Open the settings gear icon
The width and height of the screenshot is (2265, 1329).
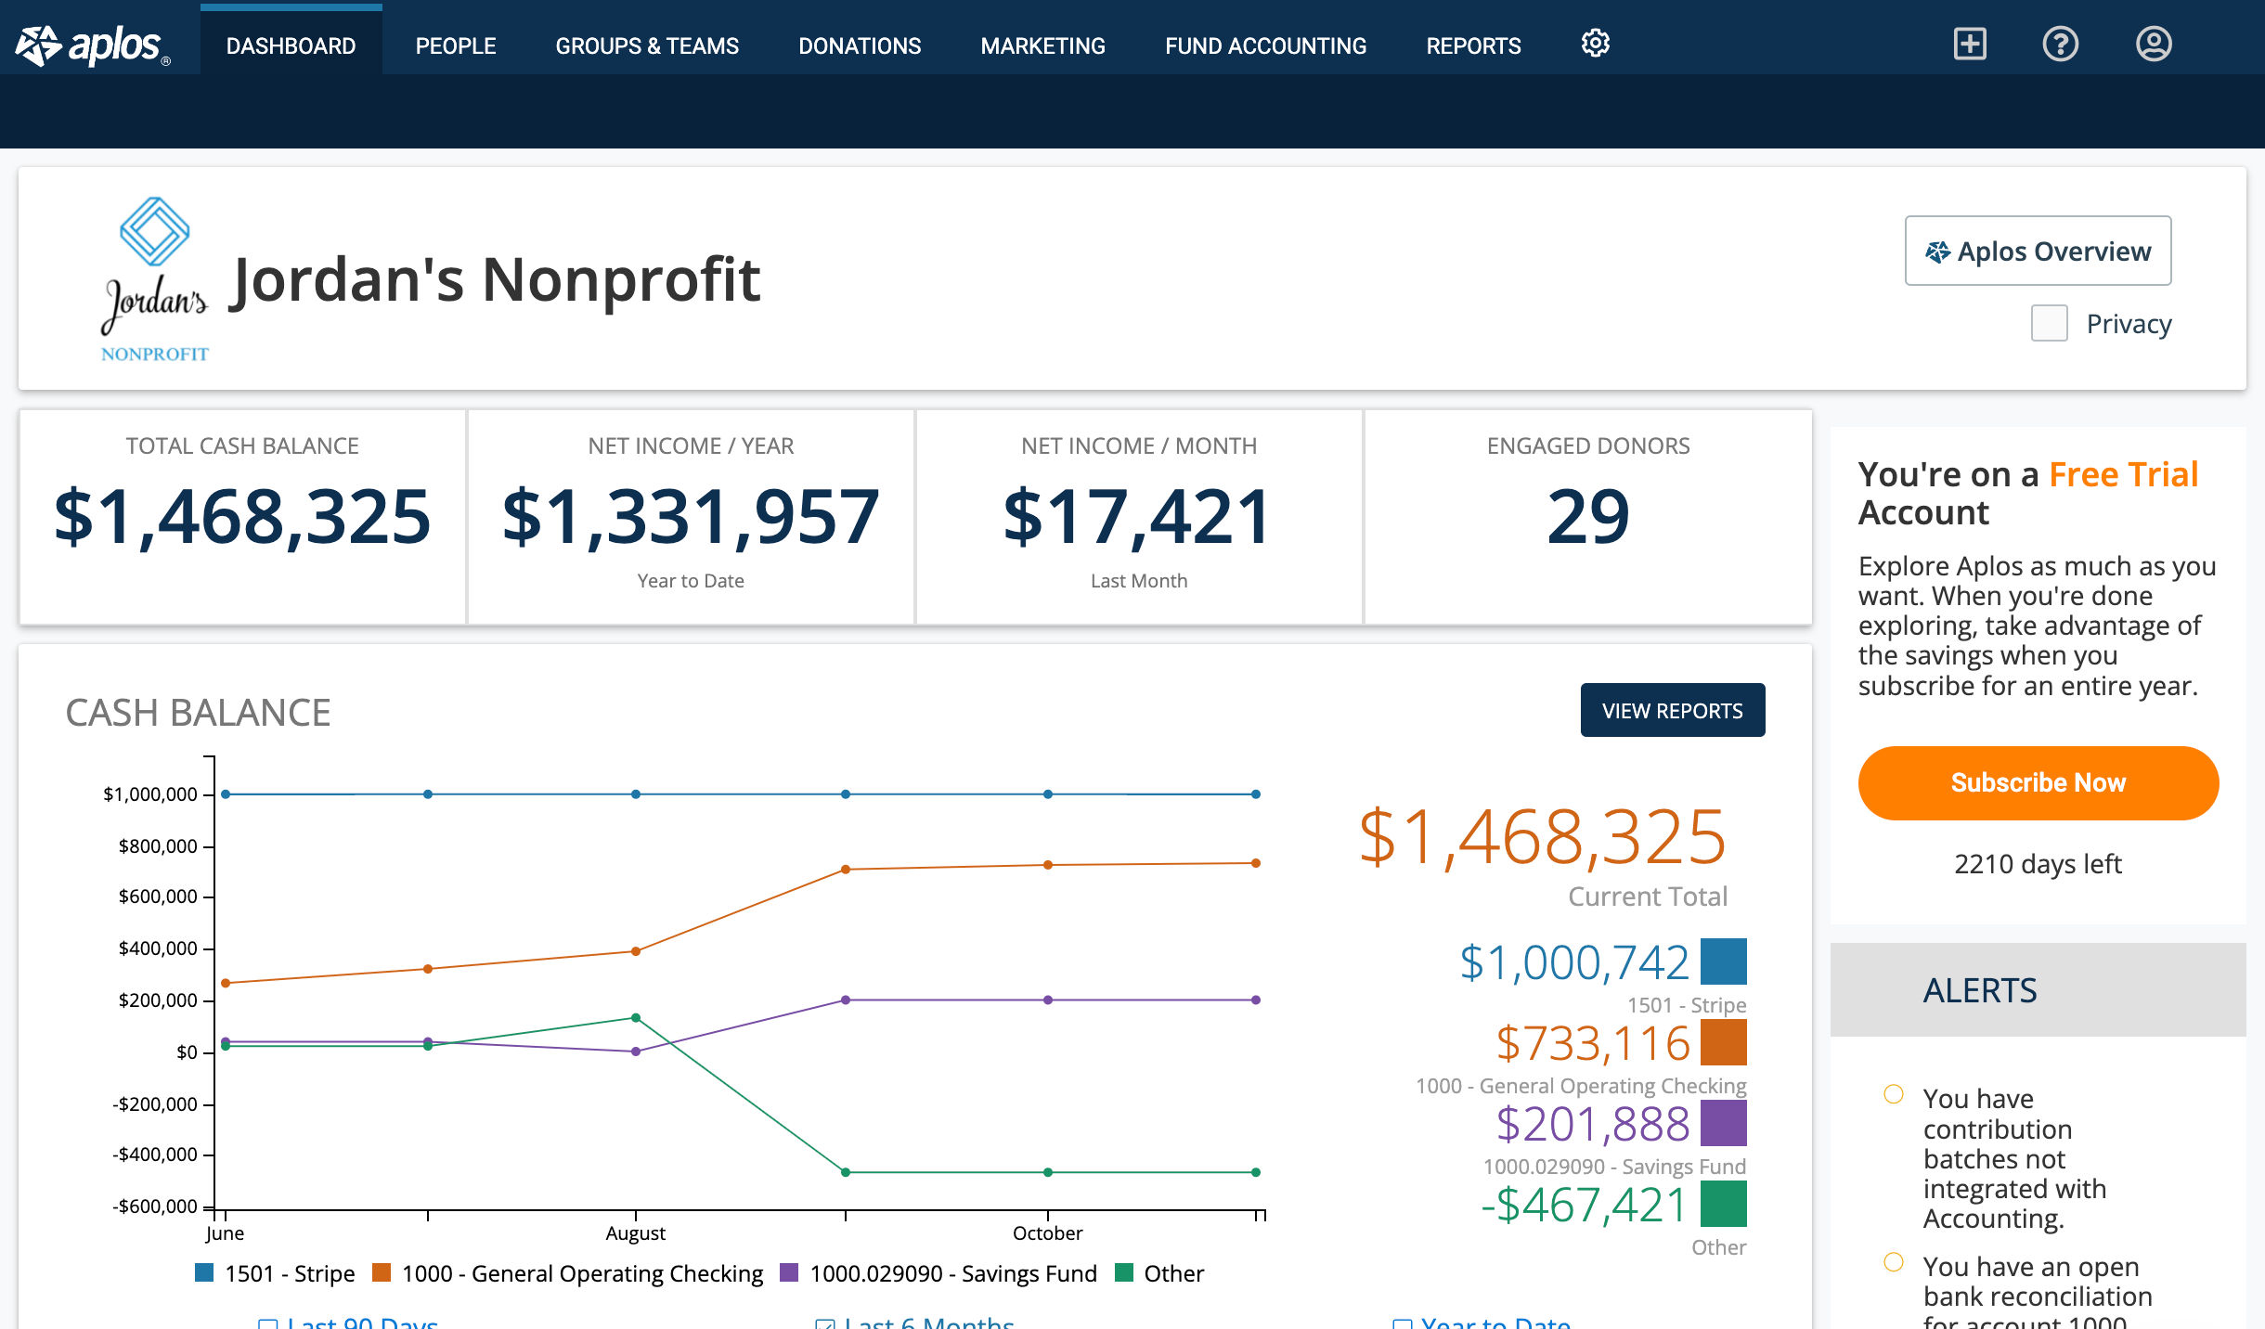(1595, 44)
